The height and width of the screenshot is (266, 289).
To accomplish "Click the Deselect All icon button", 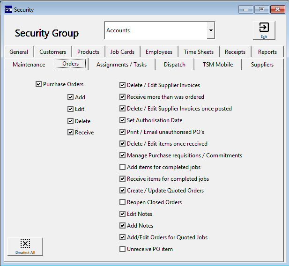I will click(25, 246).
